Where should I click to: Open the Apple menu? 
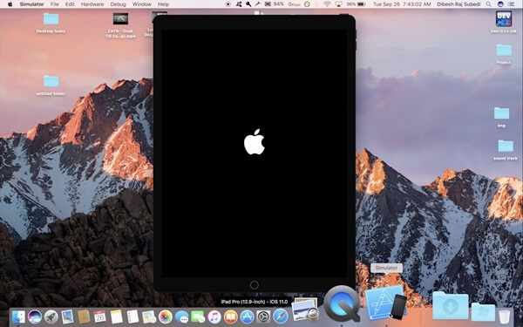pyautogui.click(x=10, y=4)
